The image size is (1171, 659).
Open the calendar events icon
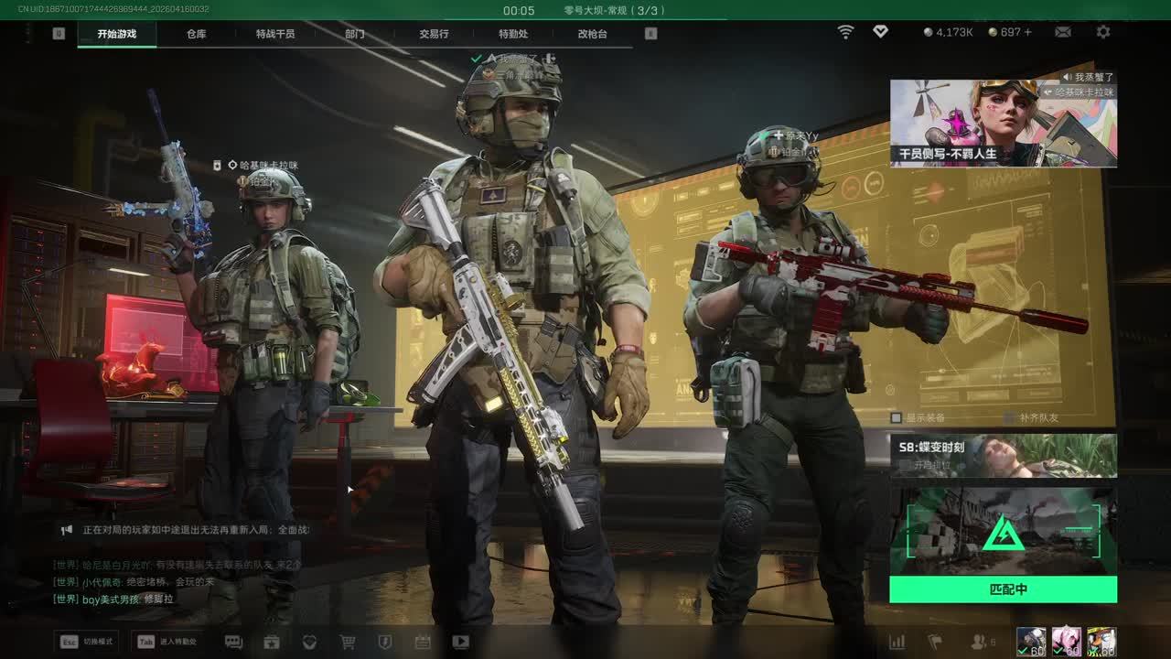click(422, 642)
